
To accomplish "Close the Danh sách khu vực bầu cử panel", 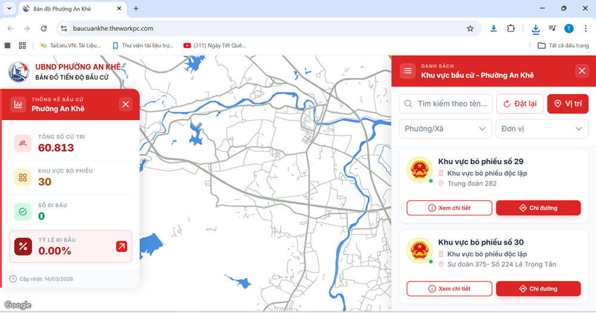I will [582, 71].
